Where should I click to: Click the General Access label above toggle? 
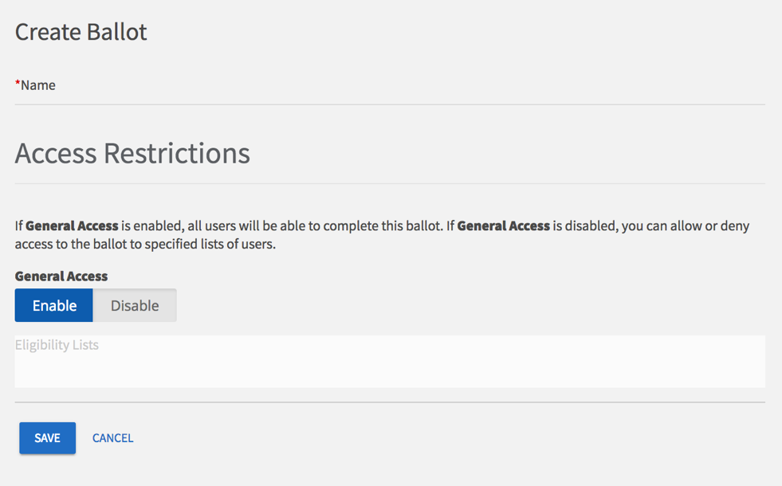(x=61, y=276)
